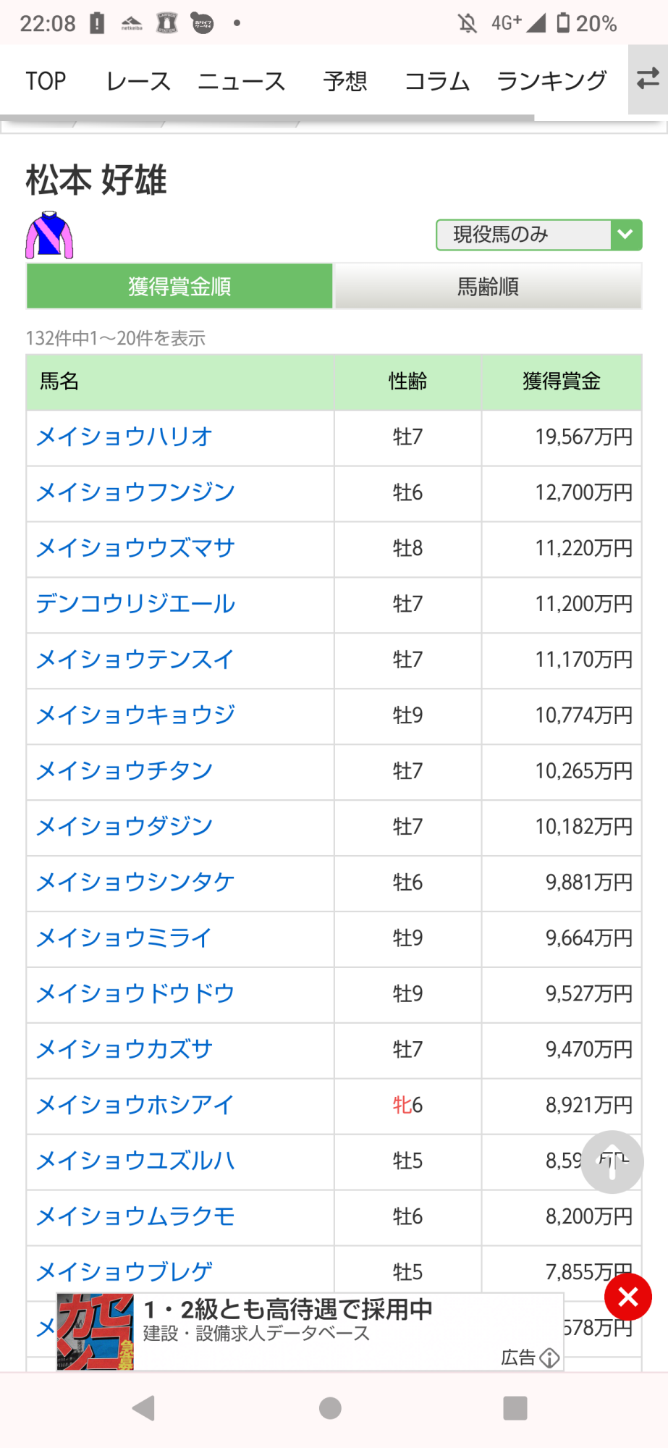Open the ランキング menu item
This screenshot has height=1448, width=668.
point(551,81)
